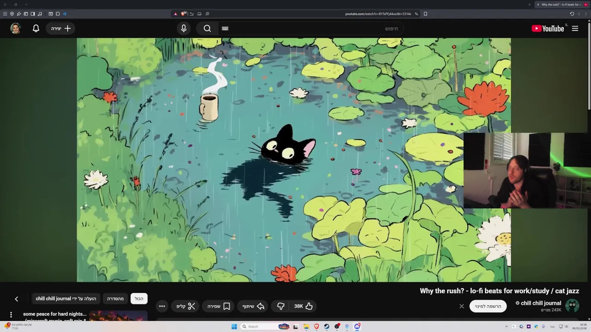Viewport: 591px width, 332px height.
Task: Click the video title text
Action: pyautogui.click(x=499, y=291)
